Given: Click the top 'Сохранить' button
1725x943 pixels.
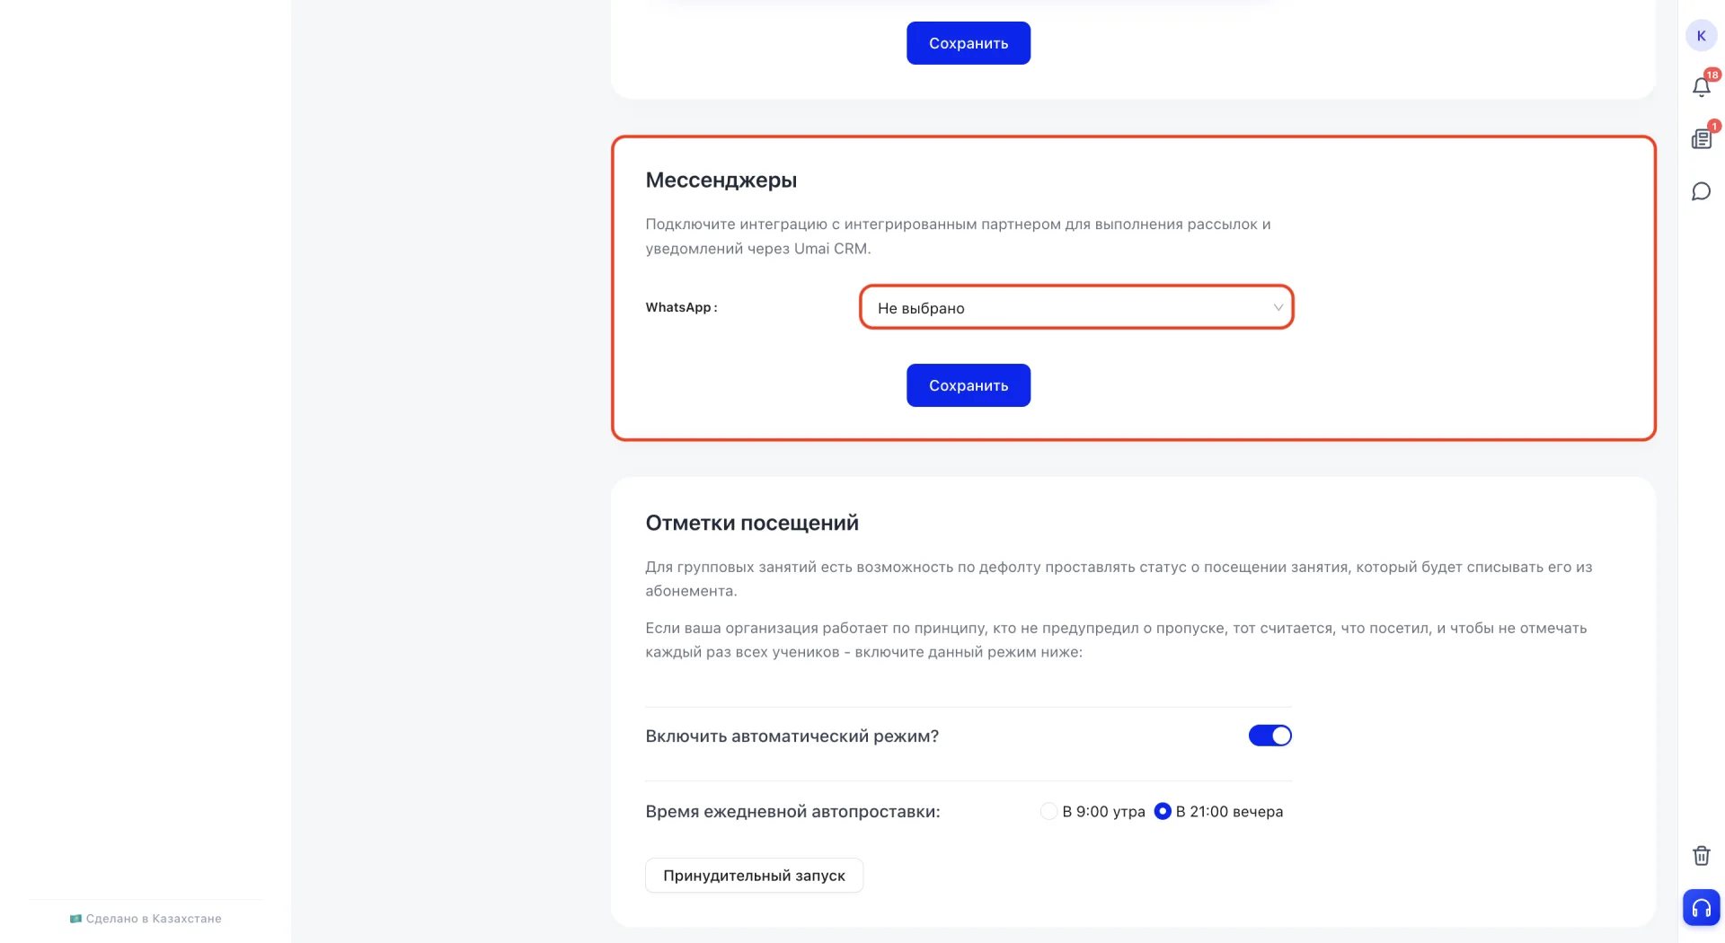Looking at the screenshot, I should [x=969, y=43].
